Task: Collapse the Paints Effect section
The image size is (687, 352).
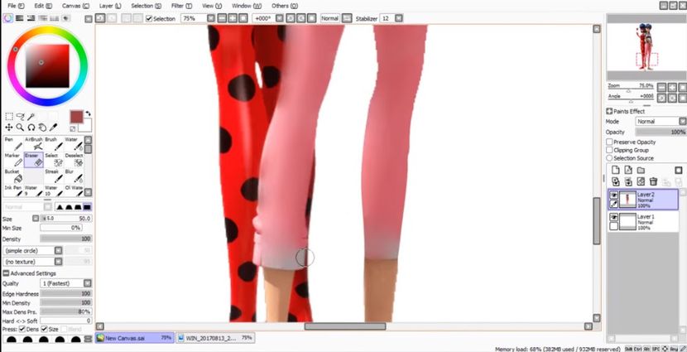Action: (609, 111)
